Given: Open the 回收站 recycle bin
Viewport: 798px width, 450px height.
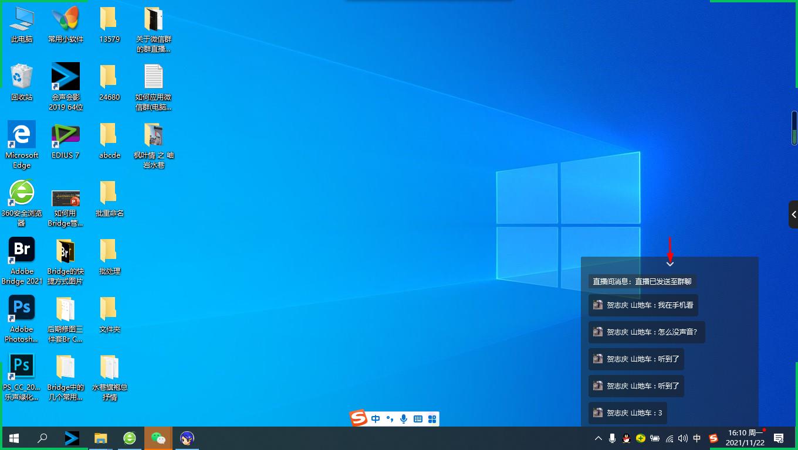Looking at the screenshot, I should (x=22, y=83).
